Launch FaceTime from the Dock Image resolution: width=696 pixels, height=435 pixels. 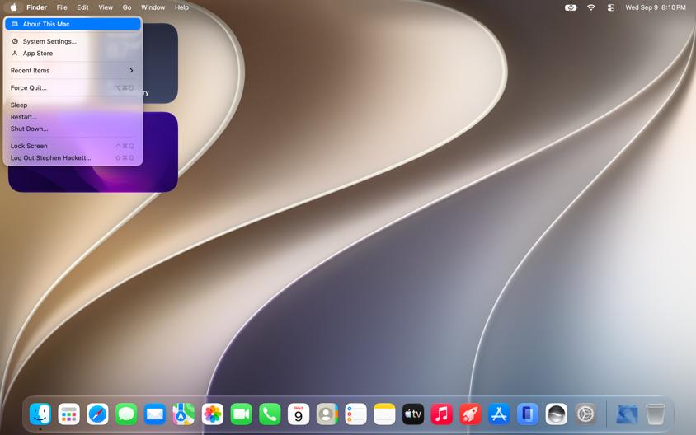[x=241, y=414]
